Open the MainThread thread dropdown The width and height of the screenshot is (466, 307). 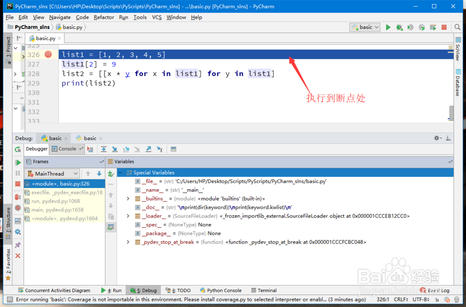52,174
